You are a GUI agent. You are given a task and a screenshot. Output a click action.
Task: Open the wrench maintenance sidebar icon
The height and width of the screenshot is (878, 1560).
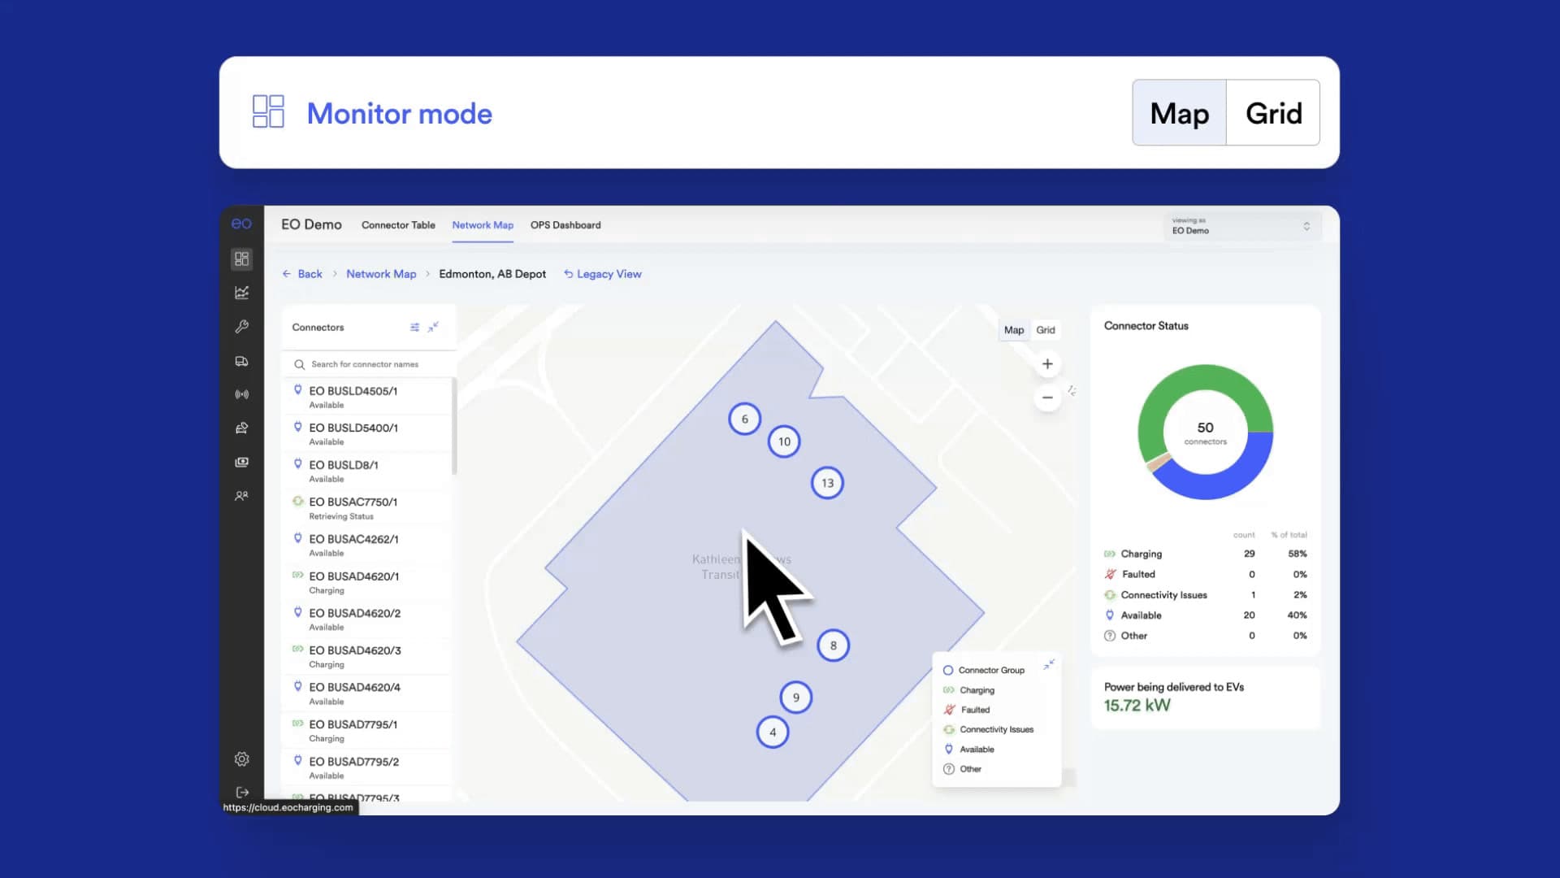[x=241, y=327]
